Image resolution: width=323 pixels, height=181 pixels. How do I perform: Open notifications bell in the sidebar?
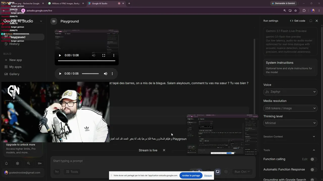[x=6, y=163]
